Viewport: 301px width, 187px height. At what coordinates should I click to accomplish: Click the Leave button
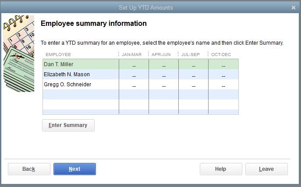[x=266, y=169]
